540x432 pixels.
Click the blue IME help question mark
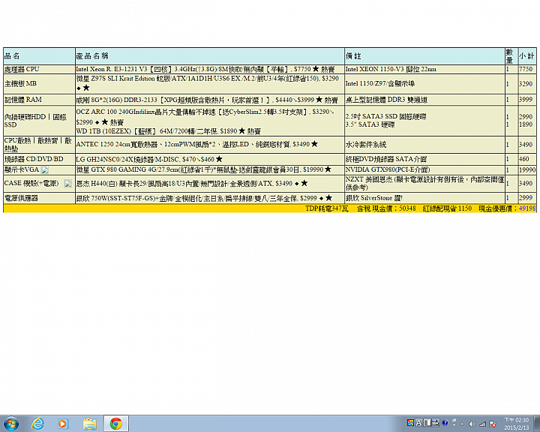click(445, 423)
